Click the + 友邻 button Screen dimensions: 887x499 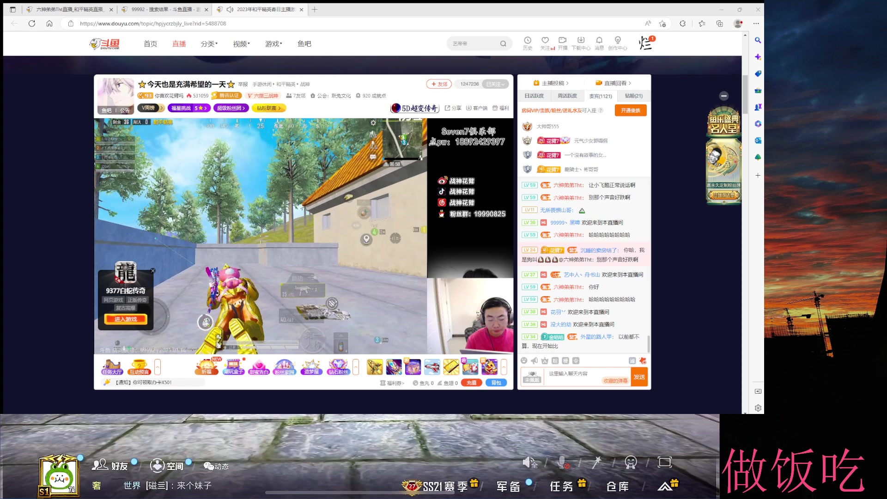[439, 84]
